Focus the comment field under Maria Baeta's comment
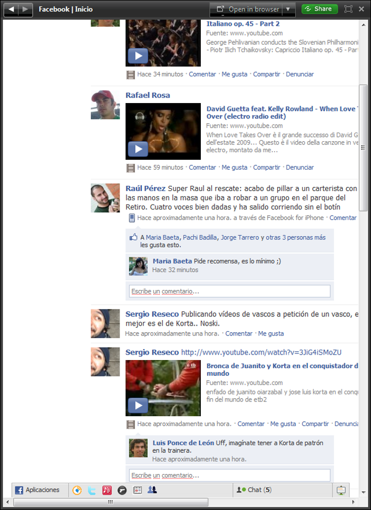 tap(230, 291)
